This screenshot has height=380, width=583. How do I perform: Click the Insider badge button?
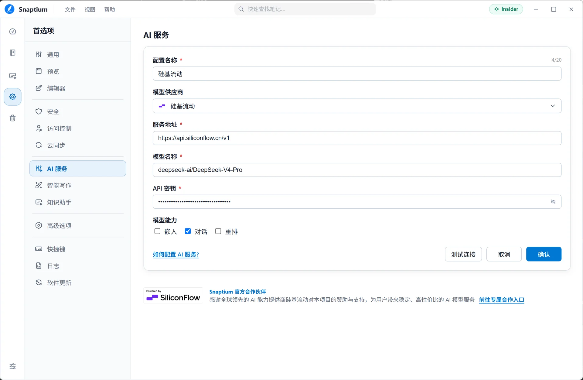[506, 9]
